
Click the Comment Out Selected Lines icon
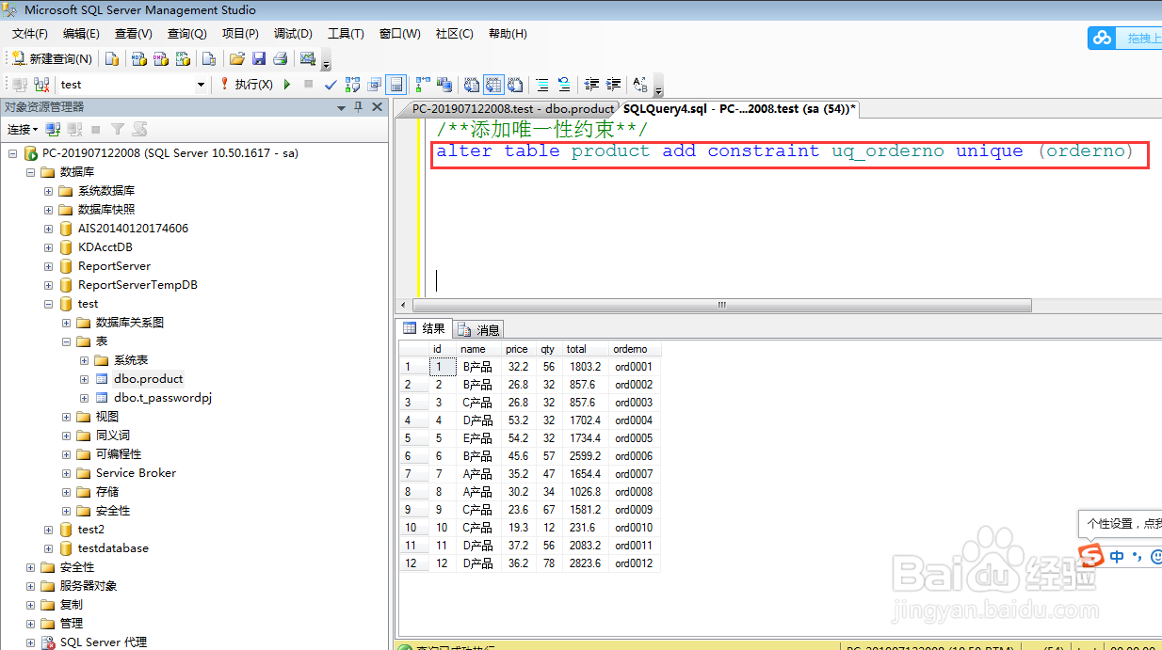542,85
